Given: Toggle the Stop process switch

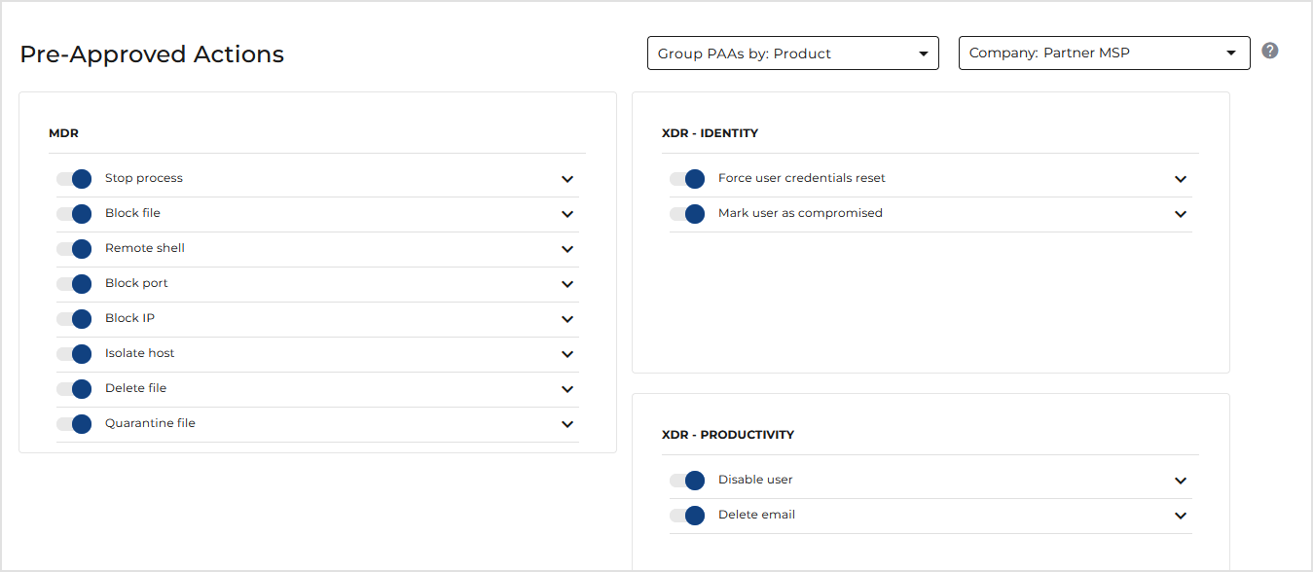Looking at the screenshot, I should click(x=74, y=179).
